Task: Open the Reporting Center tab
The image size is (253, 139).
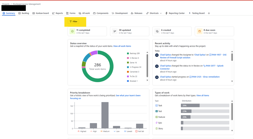Action: click(175, 13)
